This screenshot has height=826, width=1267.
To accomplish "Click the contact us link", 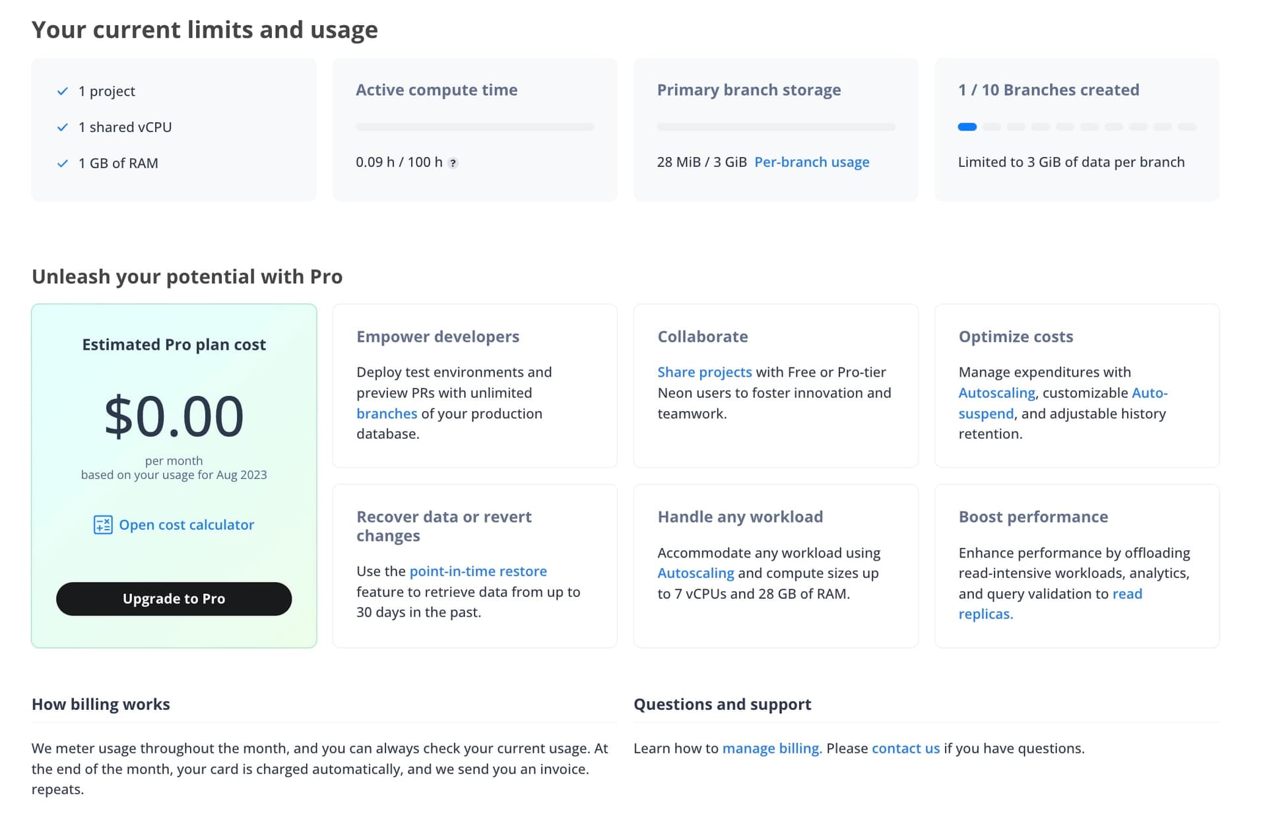I will [x=905, y=748].
